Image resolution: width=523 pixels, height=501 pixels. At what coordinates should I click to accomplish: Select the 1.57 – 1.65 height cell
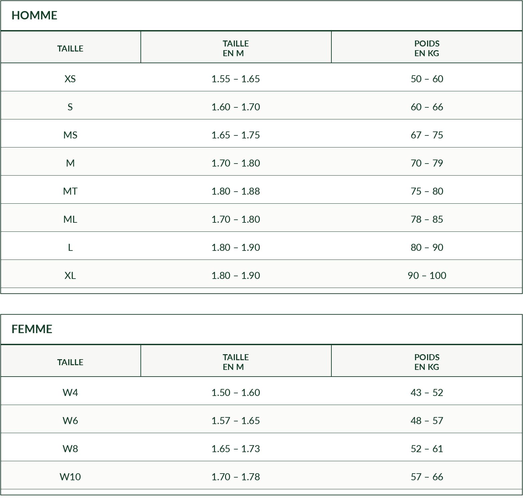(236, 421)
